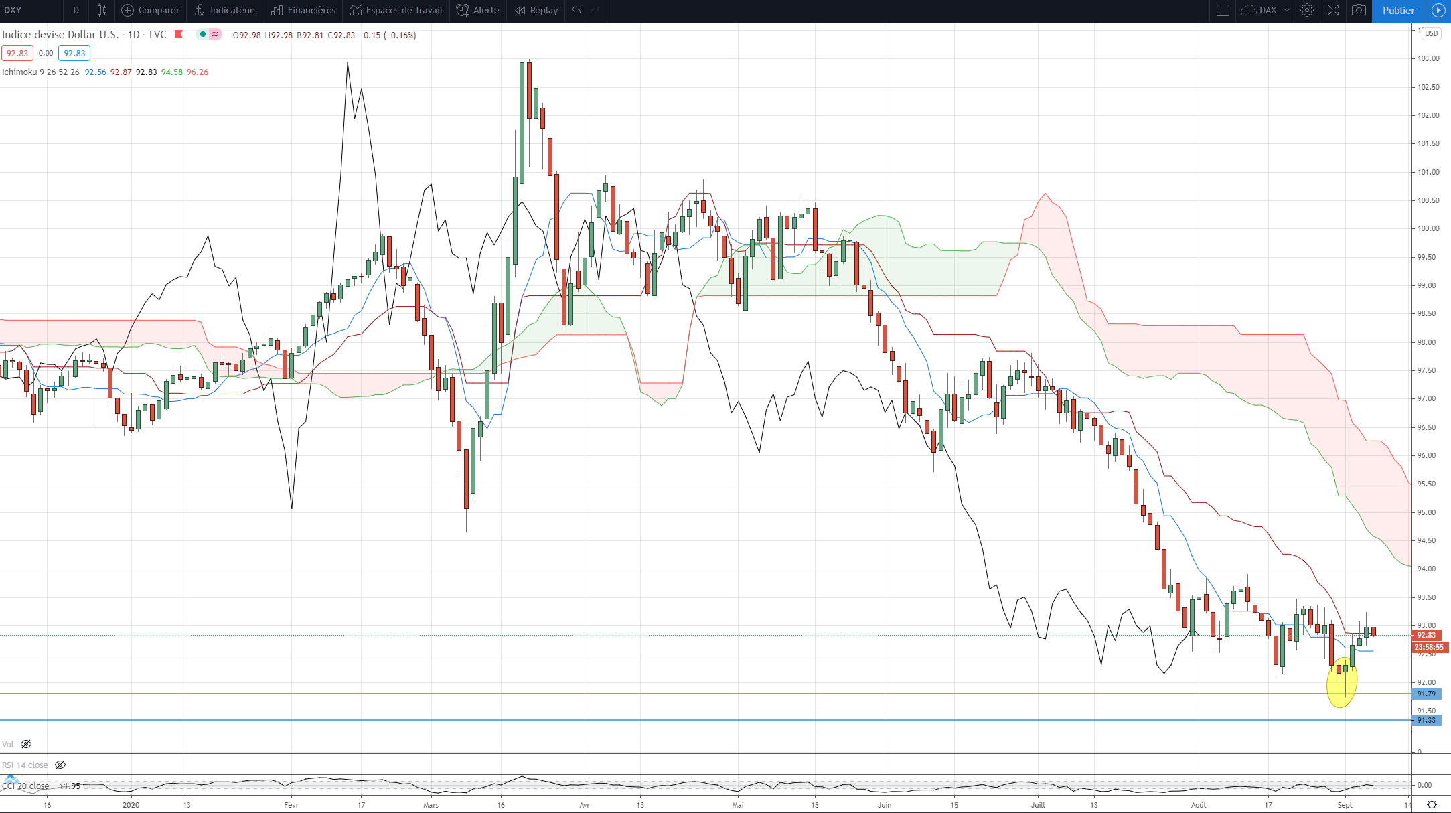Open the Indicateurs menu

tap(226, 10)
